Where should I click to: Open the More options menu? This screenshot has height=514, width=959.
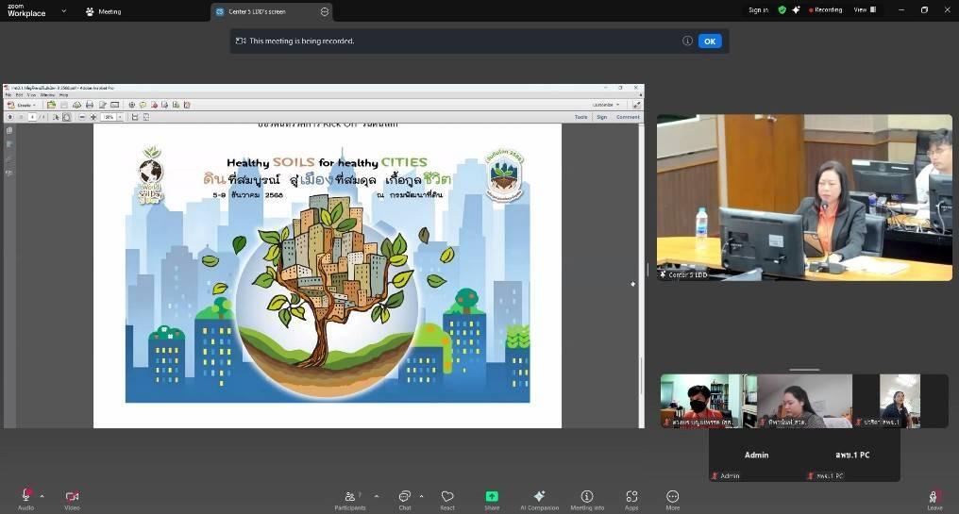point(672,496)
